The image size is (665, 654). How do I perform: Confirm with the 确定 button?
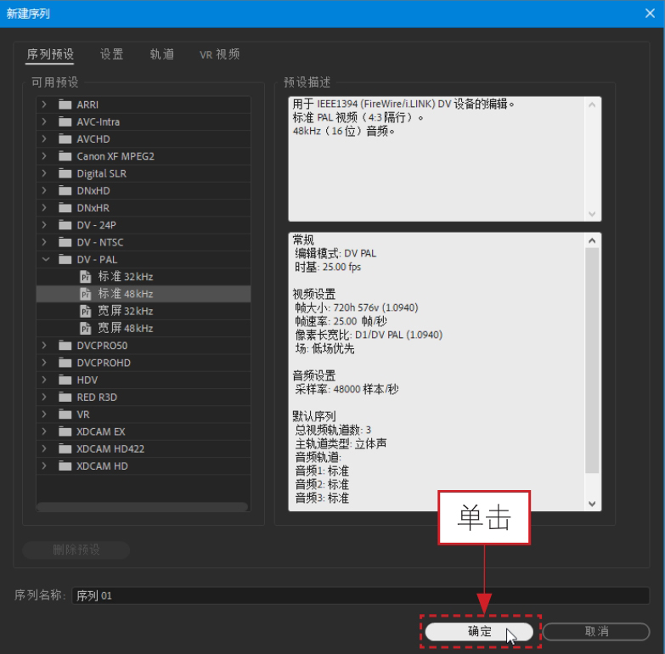(x=479, y=632)
